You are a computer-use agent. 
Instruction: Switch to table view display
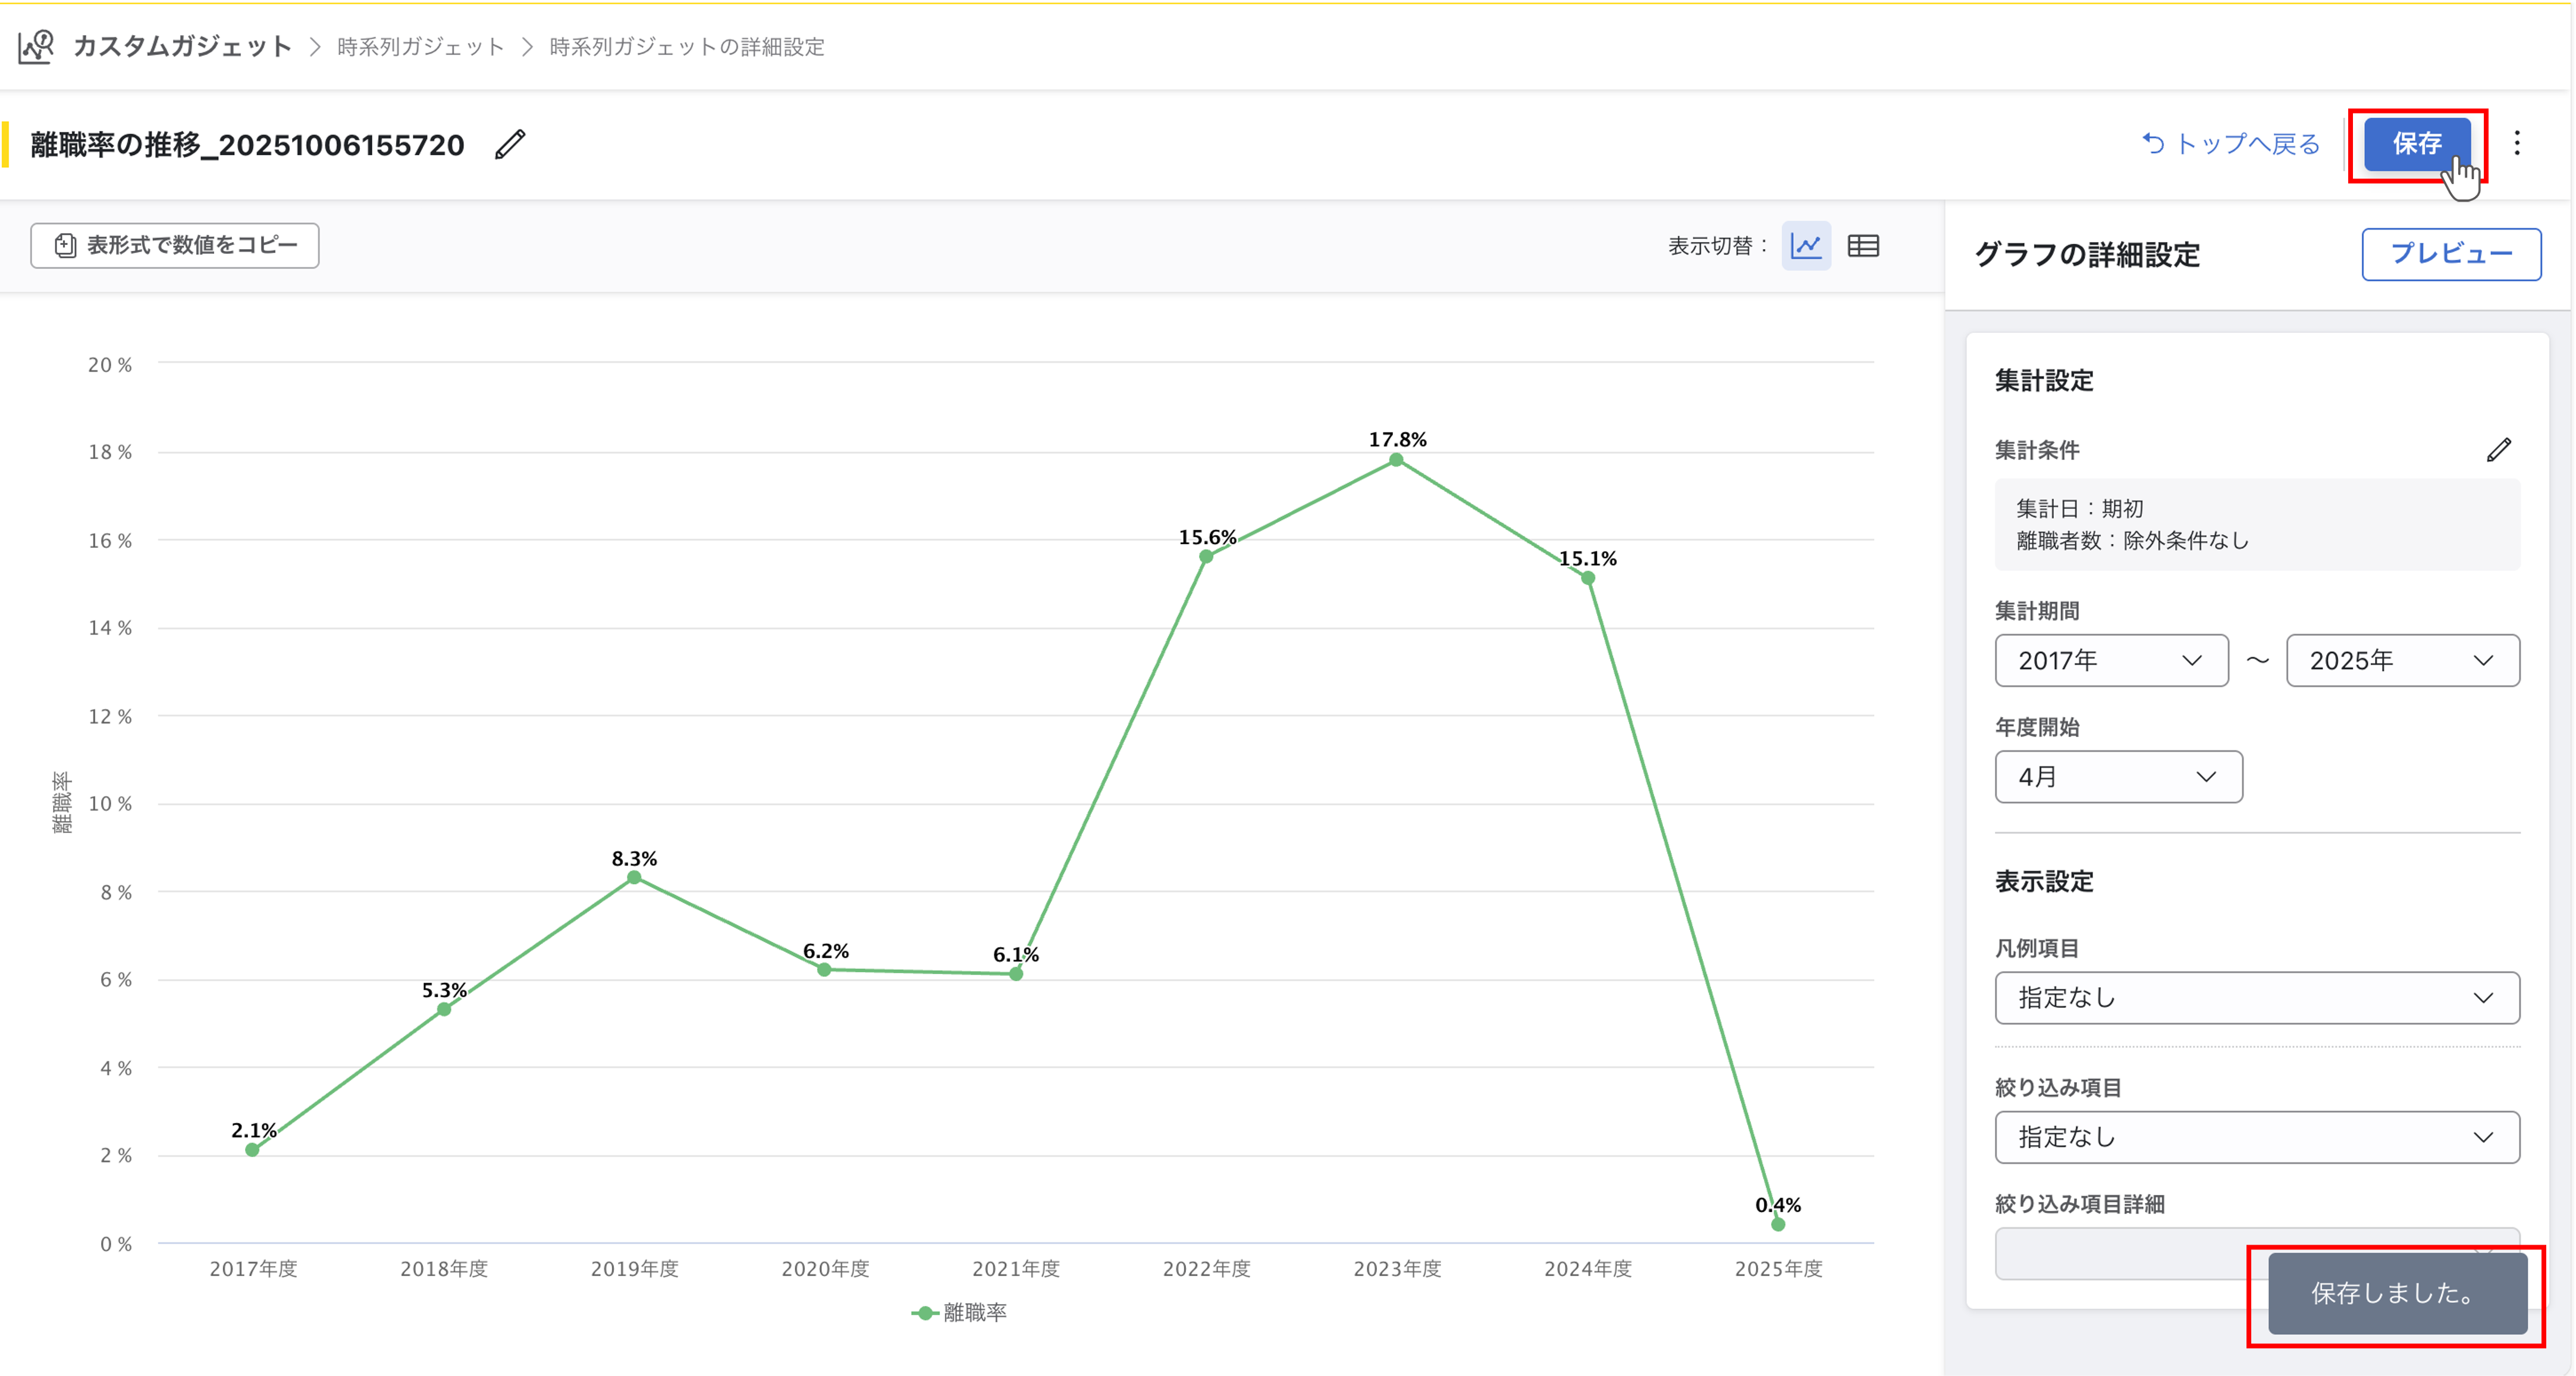(1863, 246)
